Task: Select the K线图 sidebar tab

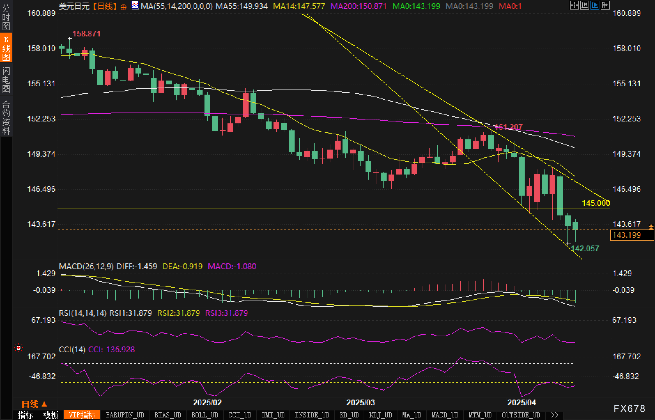Action: [6, 48]
